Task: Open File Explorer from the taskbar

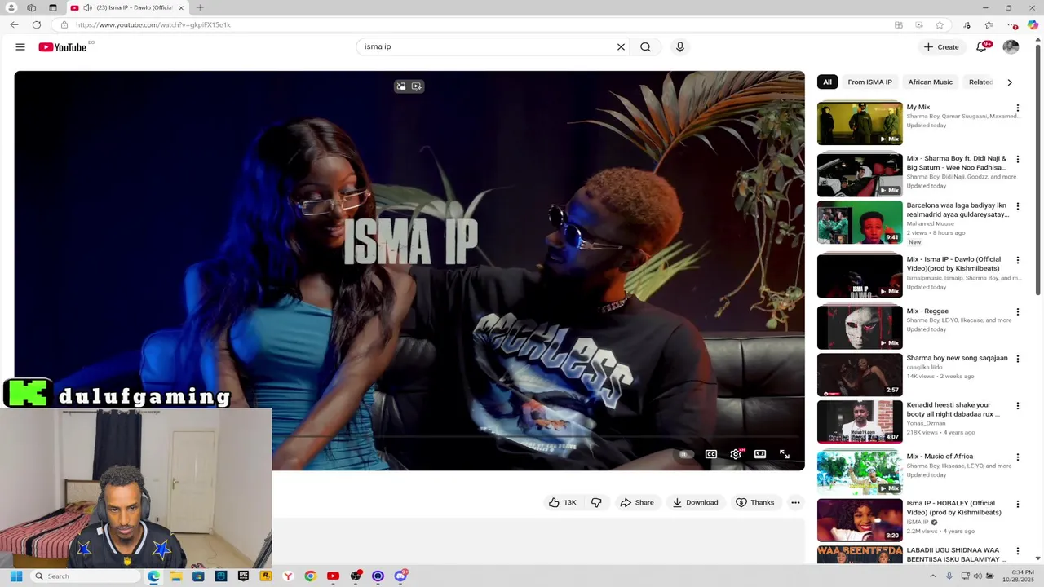Action: tap(175, 576)
